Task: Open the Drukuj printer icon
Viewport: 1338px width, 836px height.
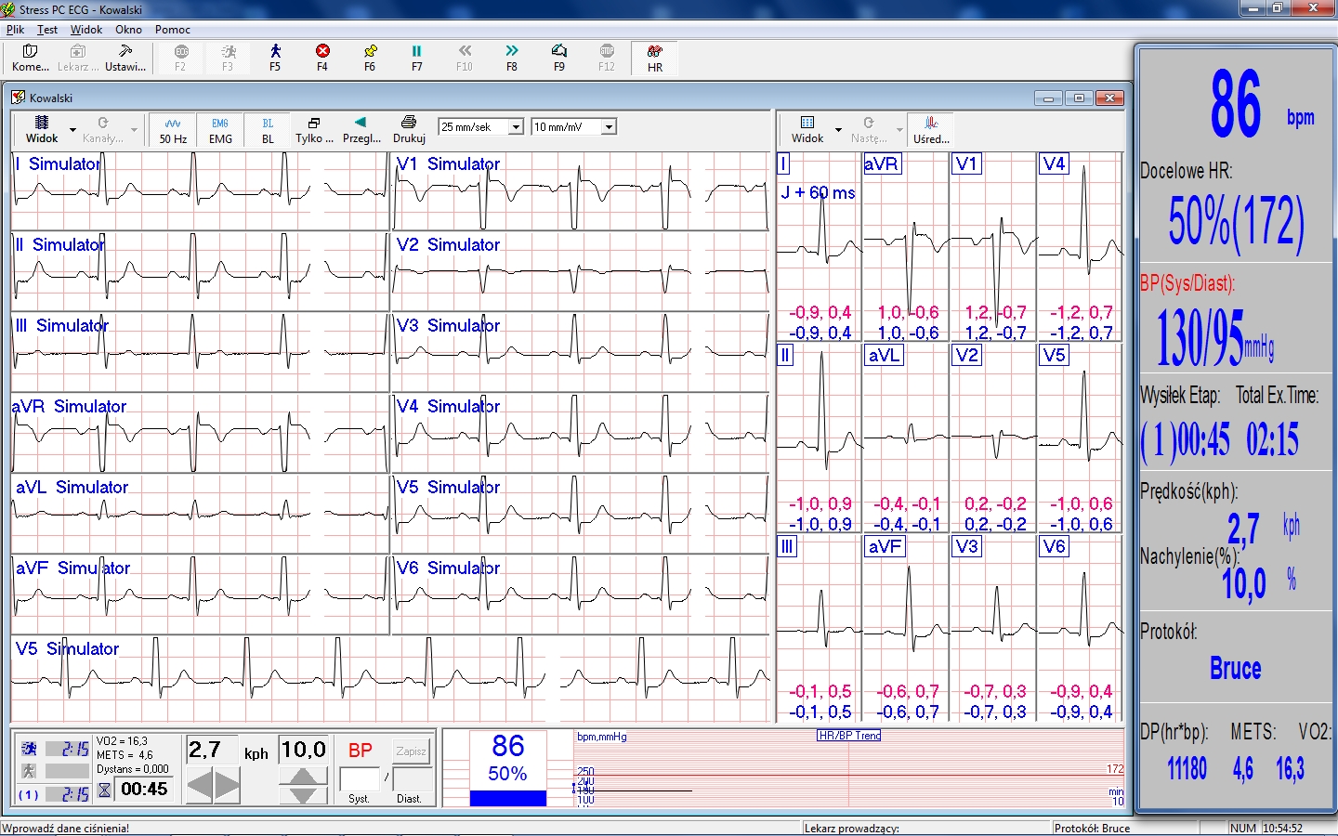Action: (409, 129)
